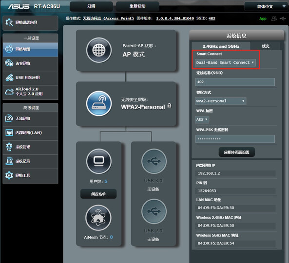Click the USB 2.0 port icon

click(x=154, y=211)
